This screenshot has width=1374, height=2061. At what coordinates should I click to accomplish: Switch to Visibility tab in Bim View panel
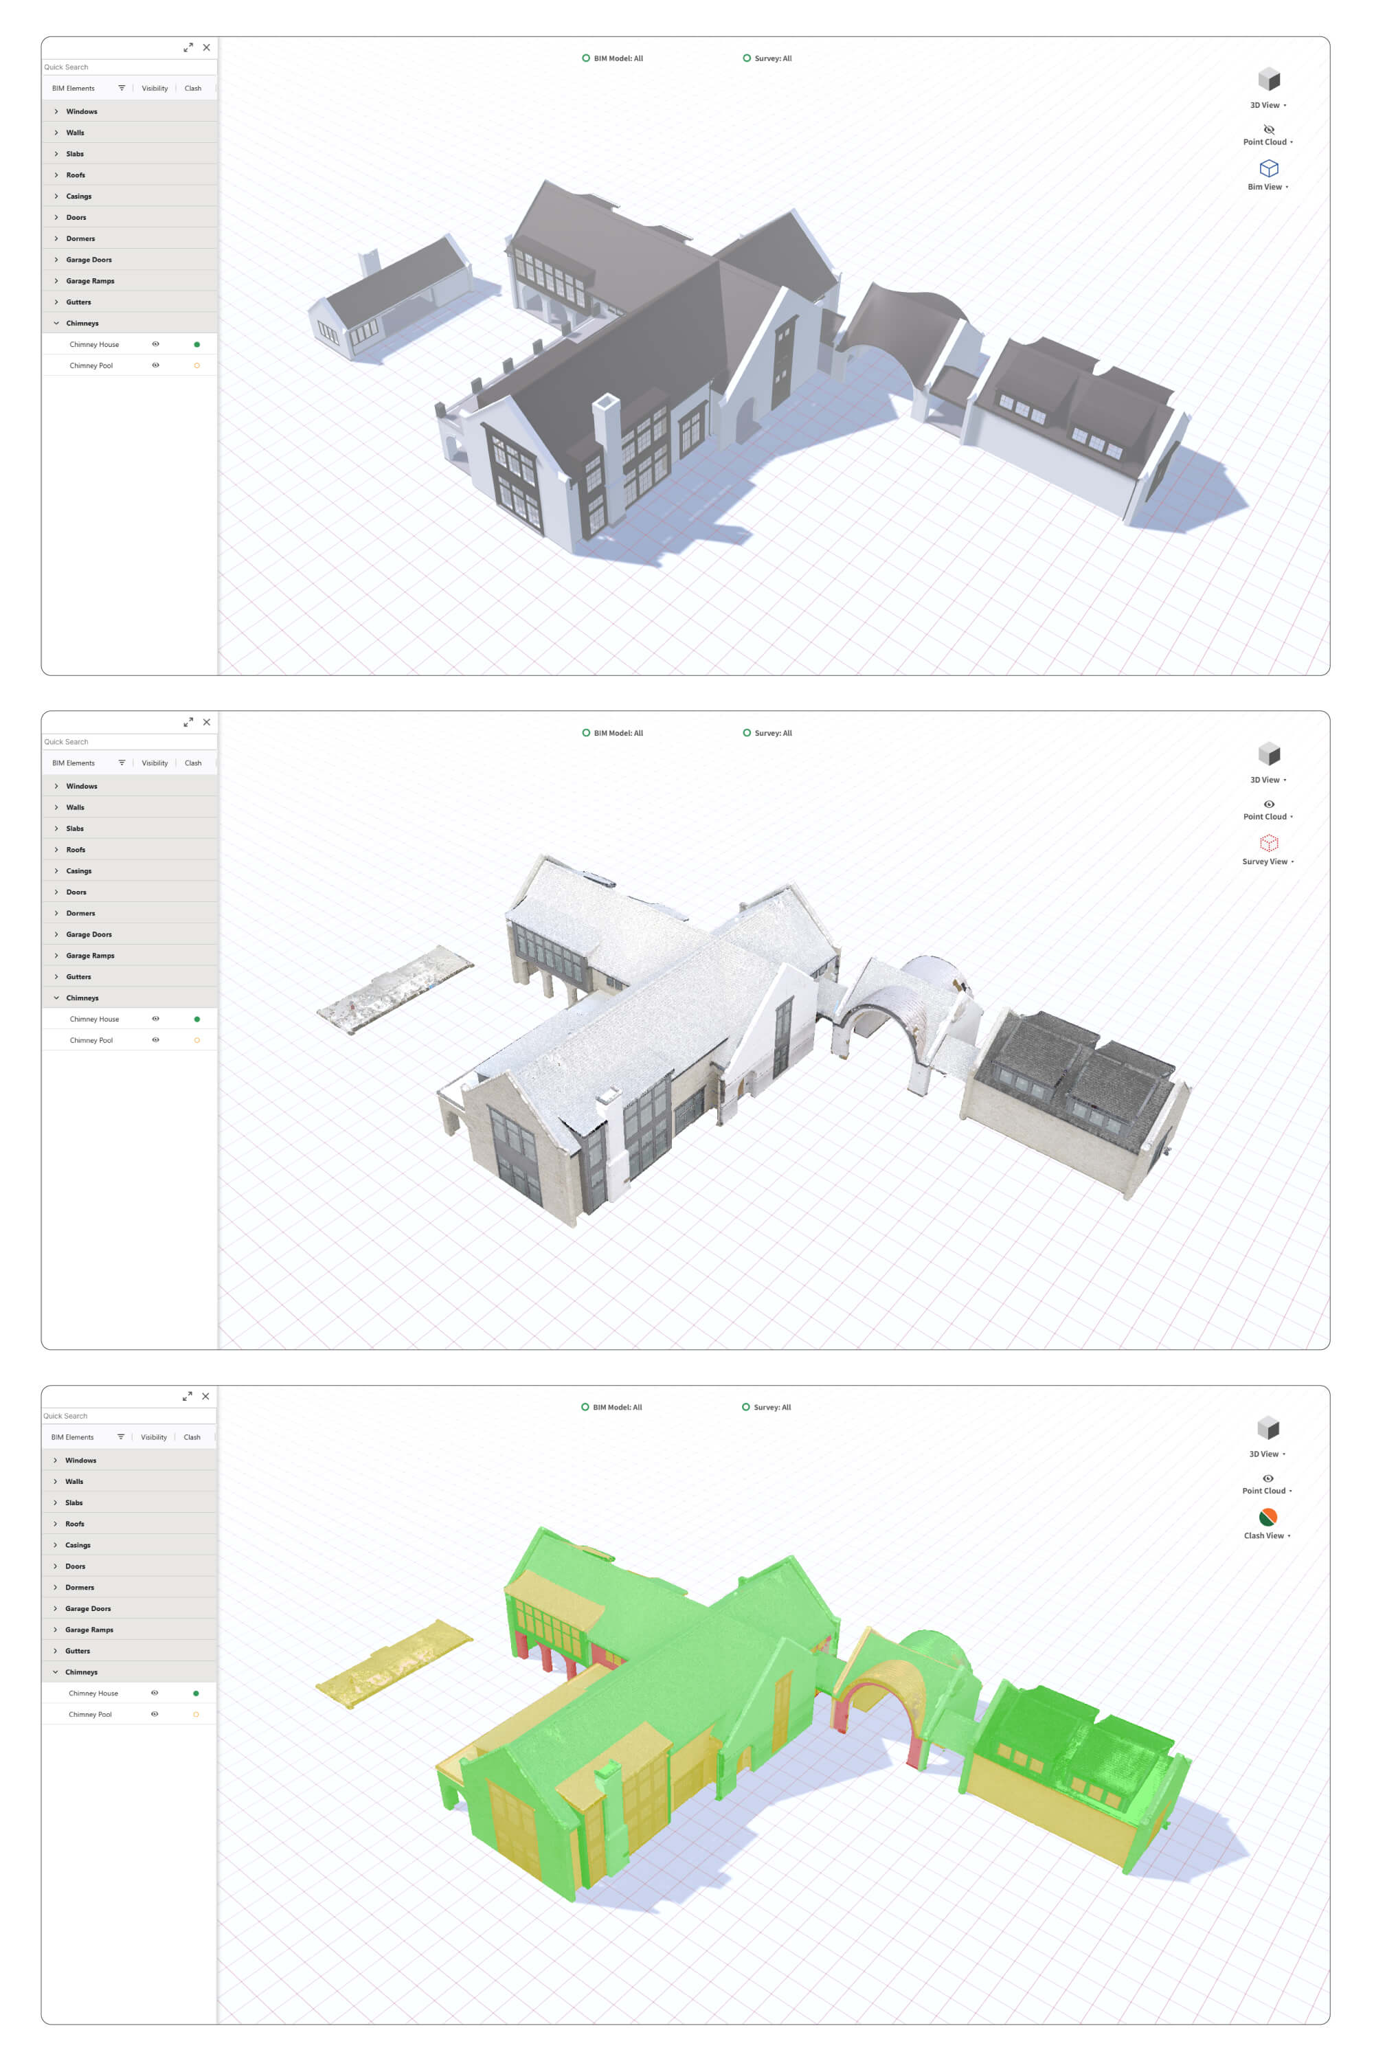click(155, 88)
